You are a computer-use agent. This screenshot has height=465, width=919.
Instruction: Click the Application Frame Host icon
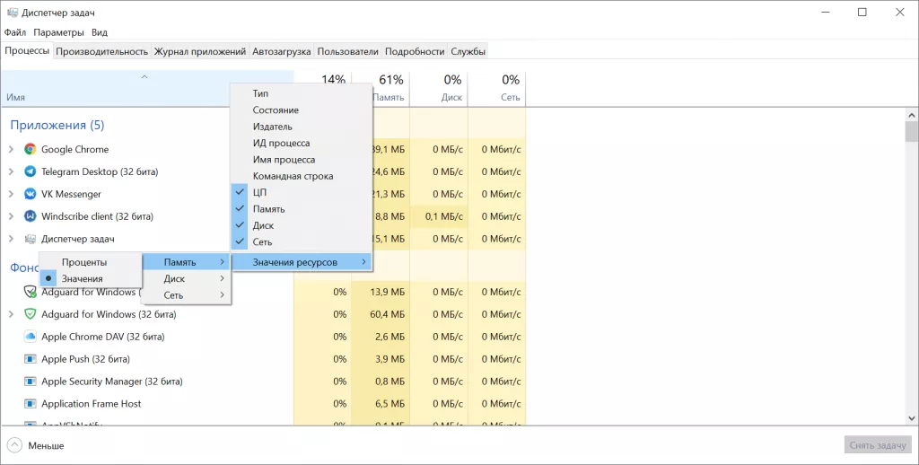coord(30,404)
